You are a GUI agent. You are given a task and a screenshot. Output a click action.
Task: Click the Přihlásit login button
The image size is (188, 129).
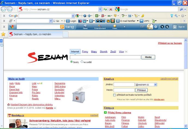pyautogui.click(x=141, y=90)
